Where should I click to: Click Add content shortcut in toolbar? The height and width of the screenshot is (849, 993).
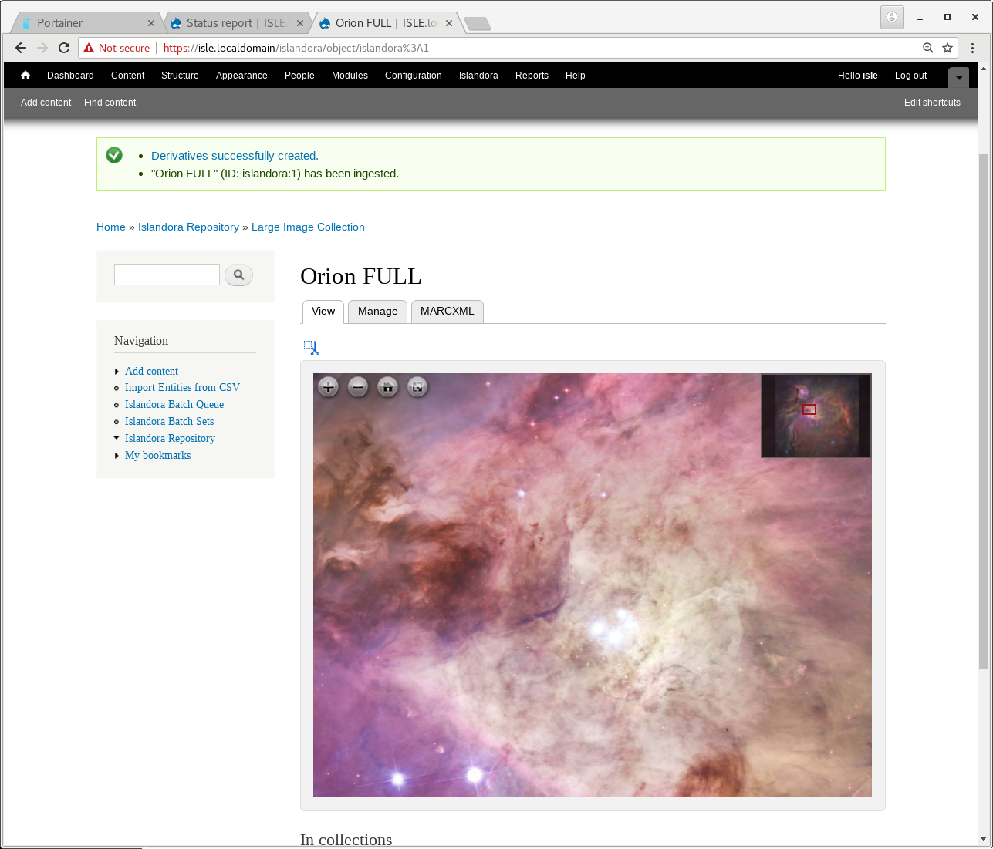pyautogui.click(x=46, y=103)
